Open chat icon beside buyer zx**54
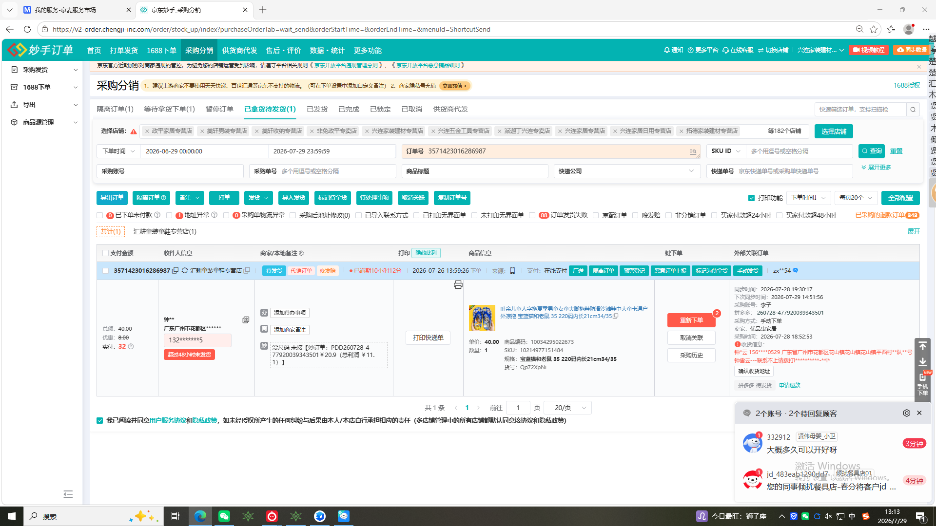The image size is (936, 526). coord(796,271)
